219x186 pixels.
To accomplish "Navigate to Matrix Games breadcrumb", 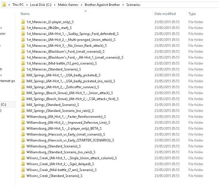I will (x=68, y=5).
